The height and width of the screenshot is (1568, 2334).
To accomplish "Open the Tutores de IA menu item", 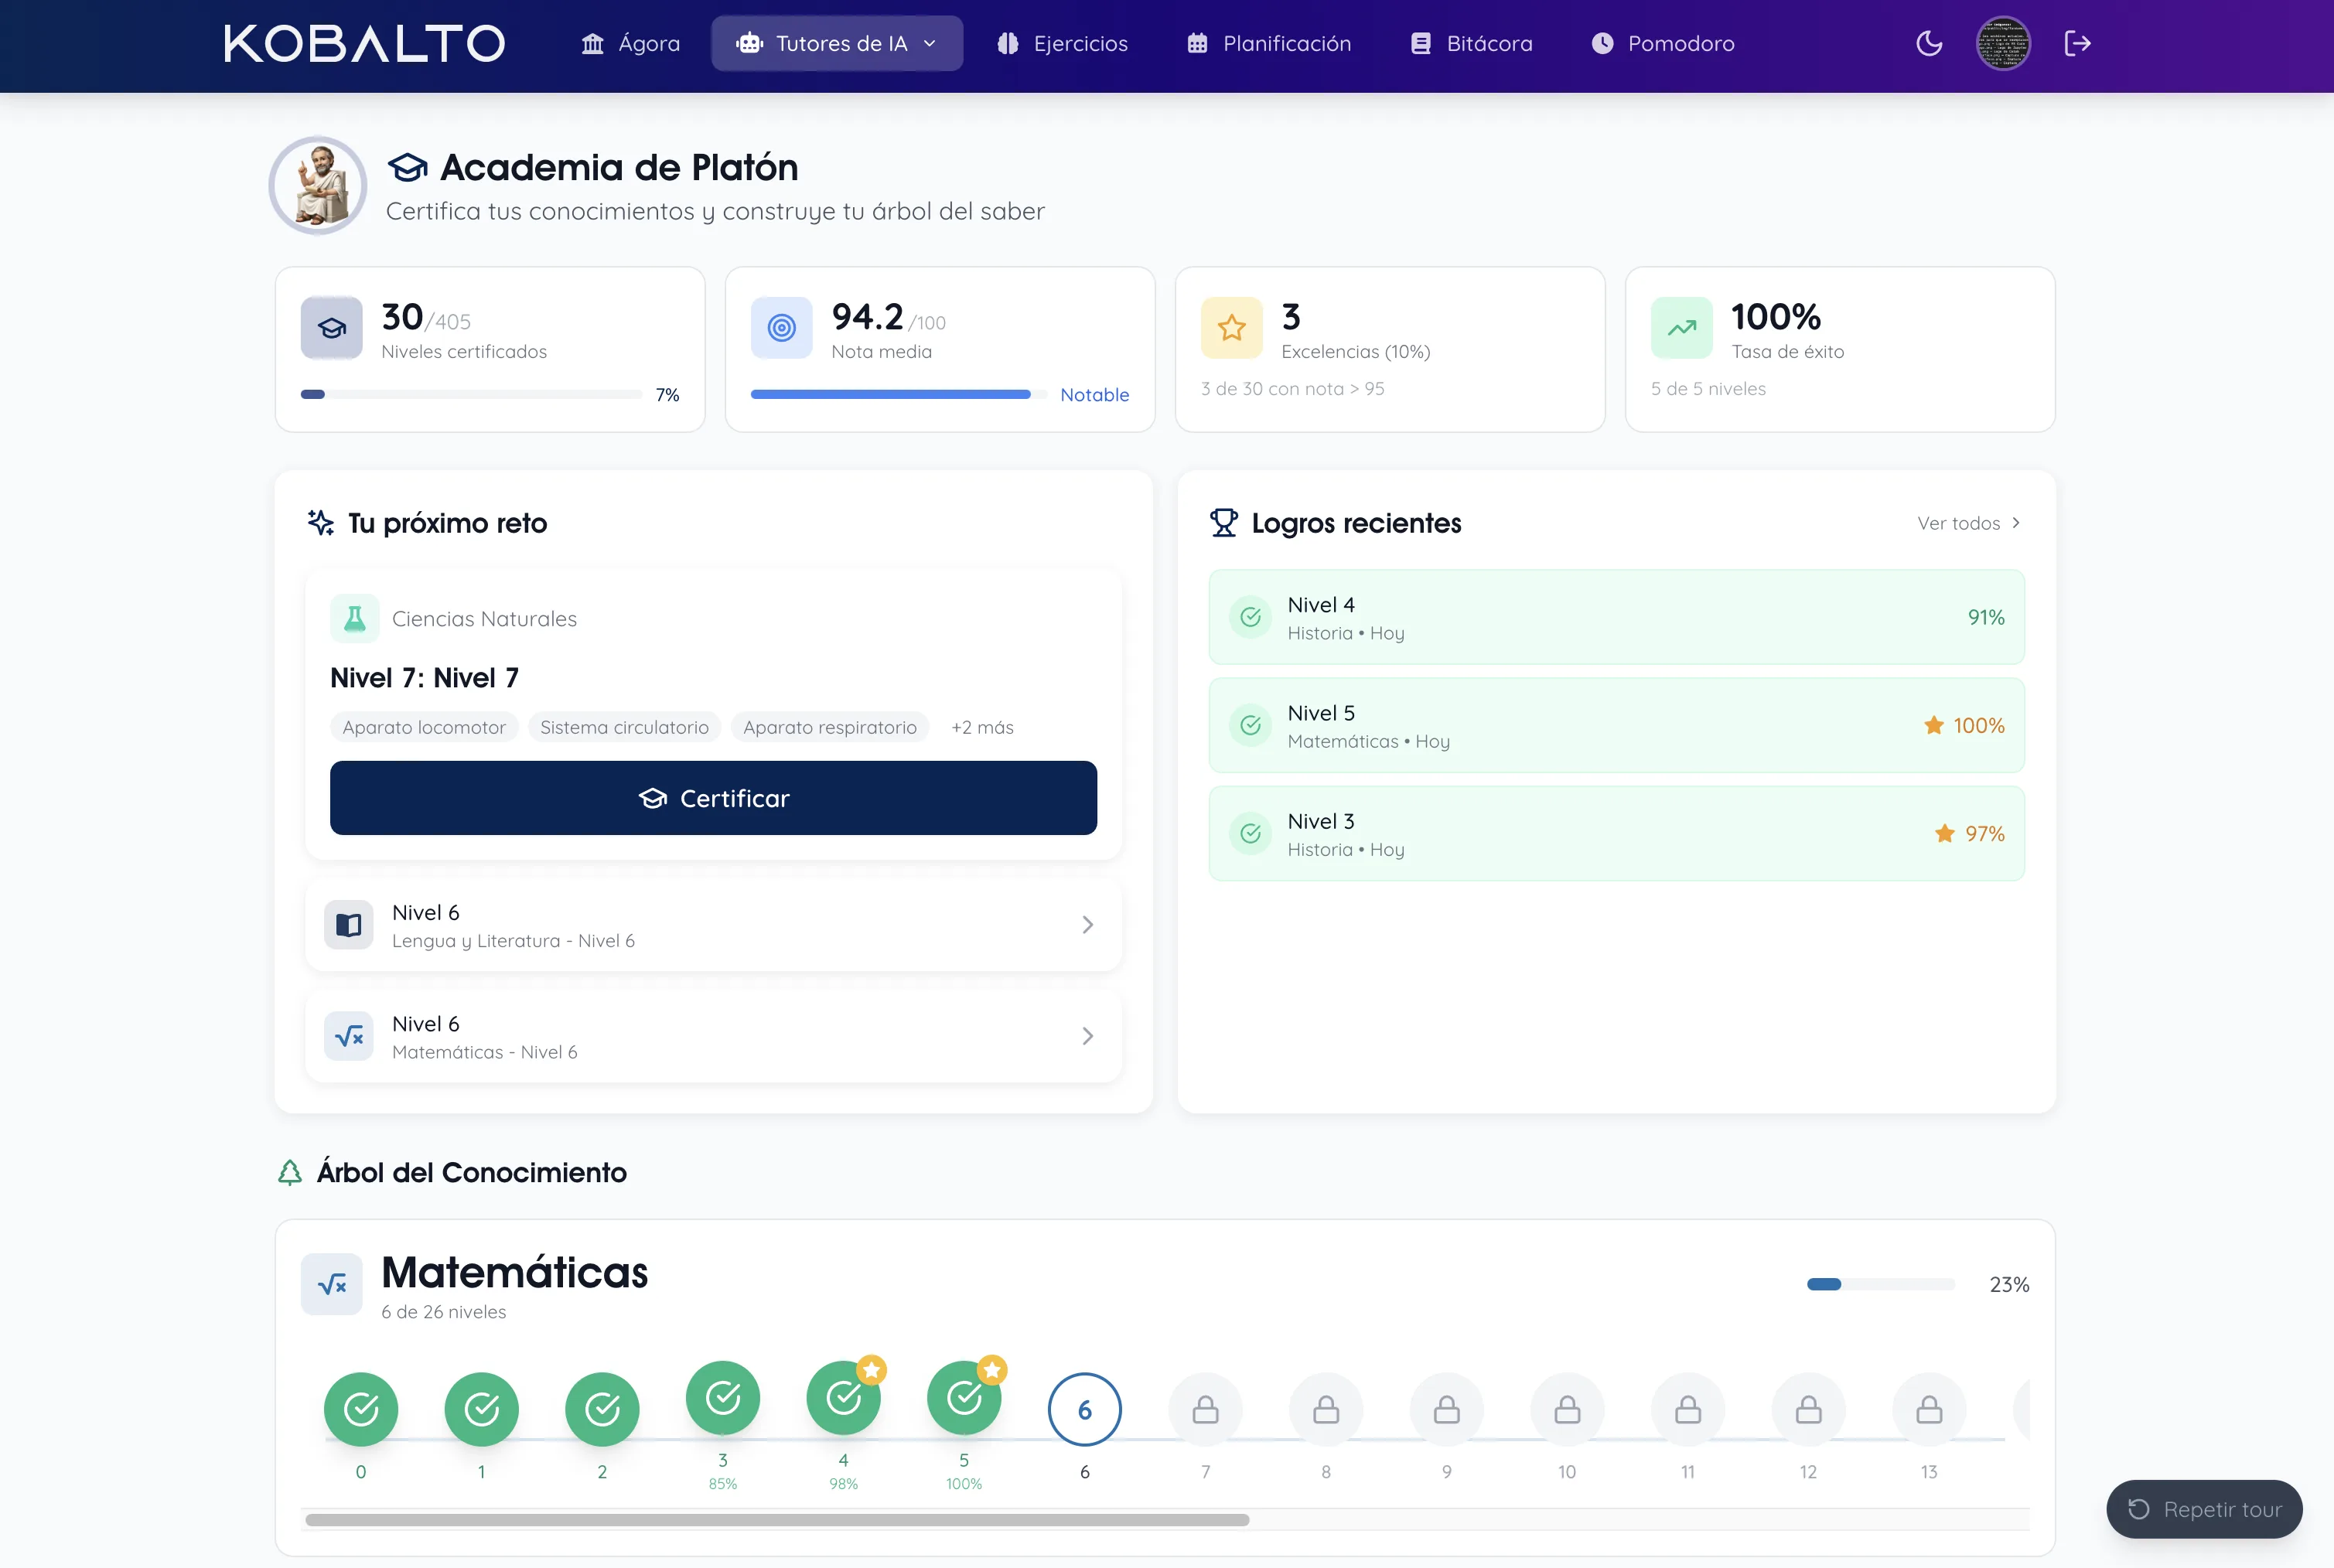I will [x=840, y=43].
